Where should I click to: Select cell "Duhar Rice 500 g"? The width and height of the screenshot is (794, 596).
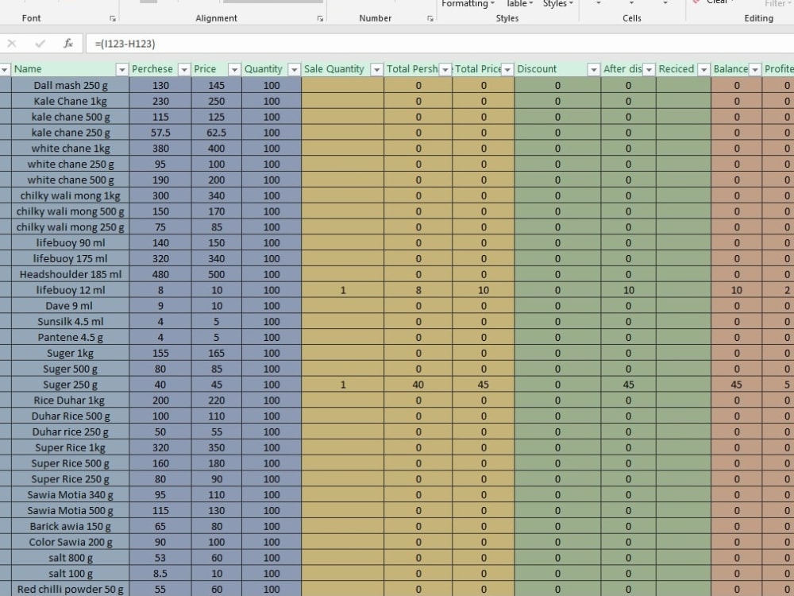(x=71, y=416)
